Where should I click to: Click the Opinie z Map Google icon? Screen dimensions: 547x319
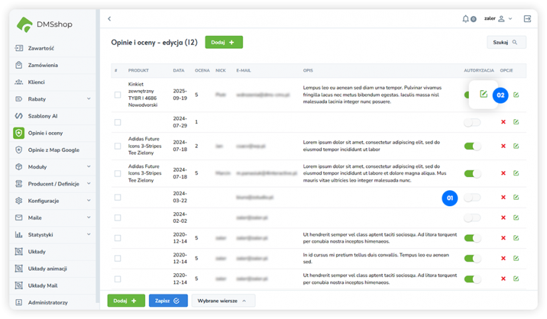19,150
